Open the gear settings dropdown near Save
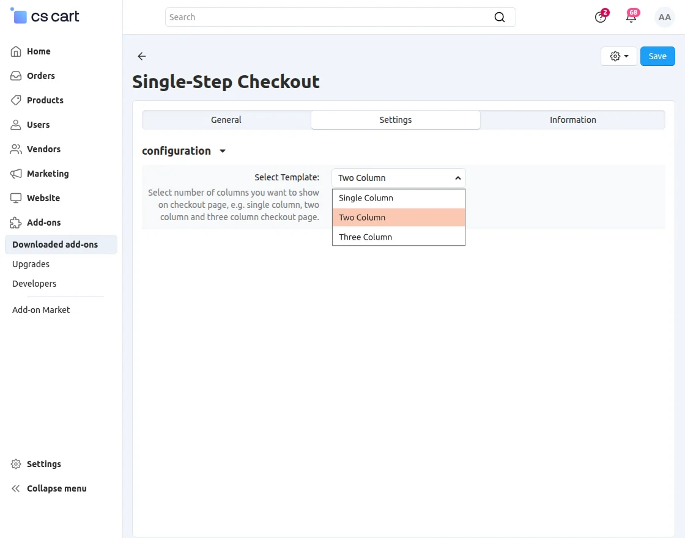The image size is (685, 538). (618, 56)
